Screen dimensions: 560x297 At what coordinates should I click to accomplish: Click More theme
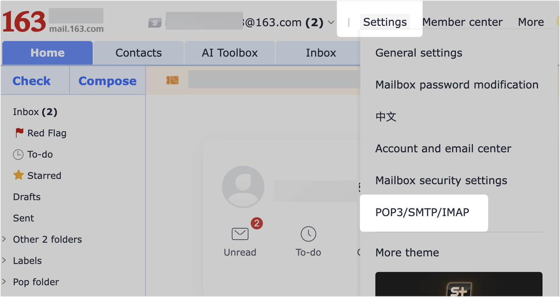(407, 253)
